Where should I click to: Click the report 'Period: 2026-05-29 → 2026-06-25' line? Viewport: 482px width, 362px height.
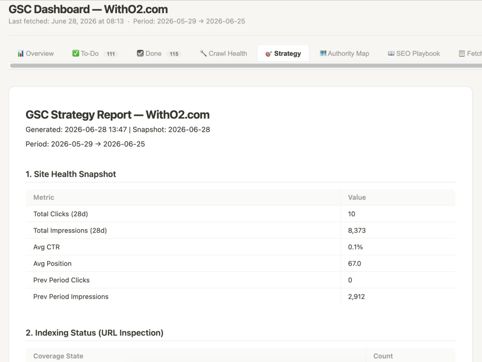point(85,144)
